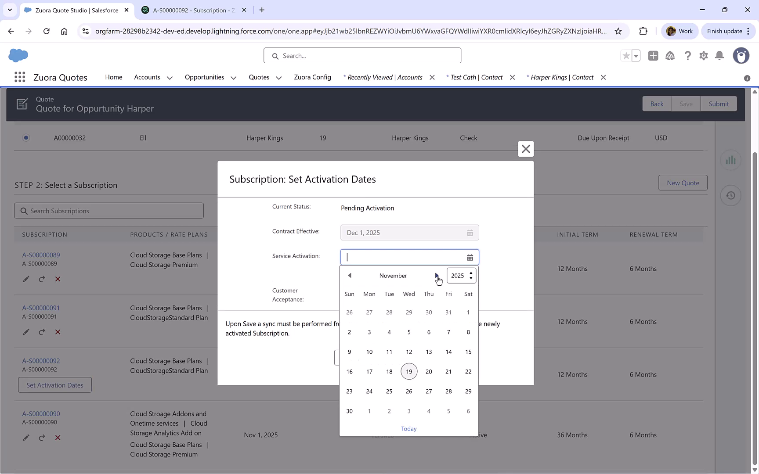Expand the Accounts navigation dropdown
This screenshot has height=474, width=759.
(170, 77)
